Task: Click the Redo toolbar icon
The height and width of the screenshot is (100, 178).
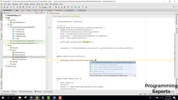Action: [14, 7]
